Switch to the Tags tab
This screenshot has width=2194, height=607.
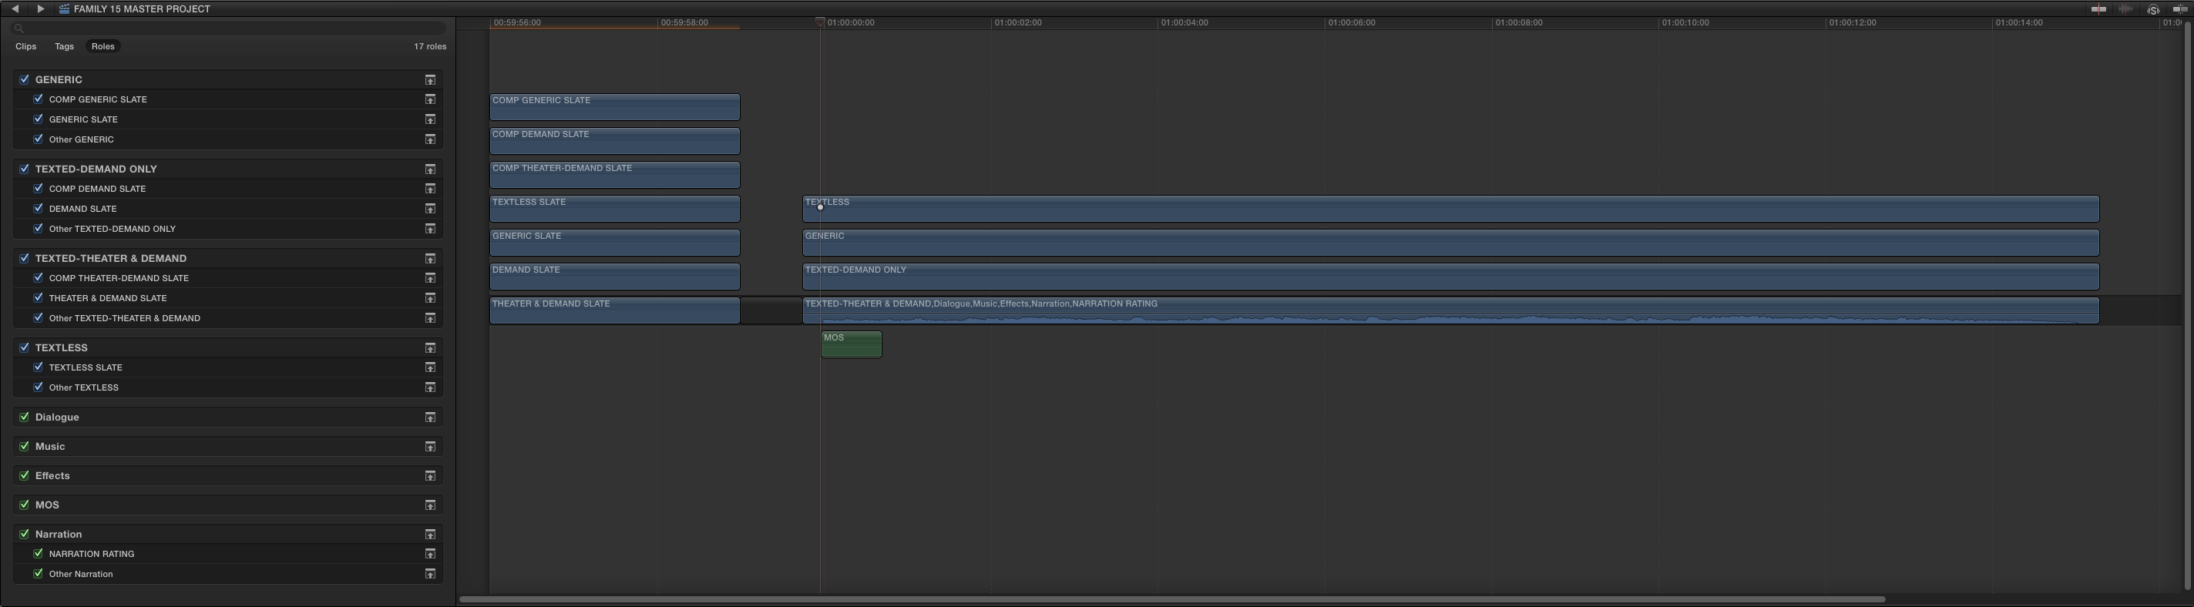64,47
